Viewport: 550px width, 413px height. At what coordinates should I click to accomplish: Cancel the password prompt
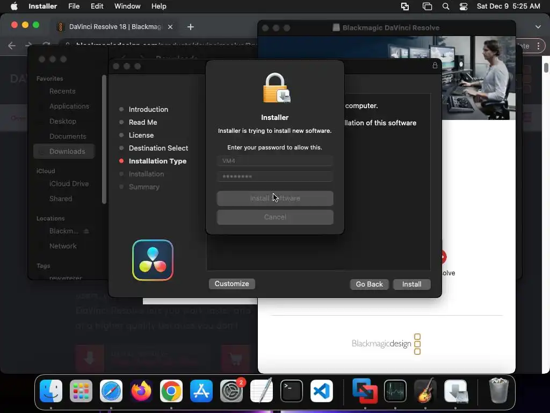(275, 217)
